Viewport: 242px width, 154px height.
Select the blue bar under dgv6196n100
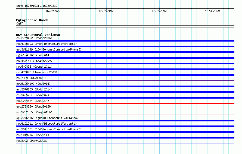[125, 86]
